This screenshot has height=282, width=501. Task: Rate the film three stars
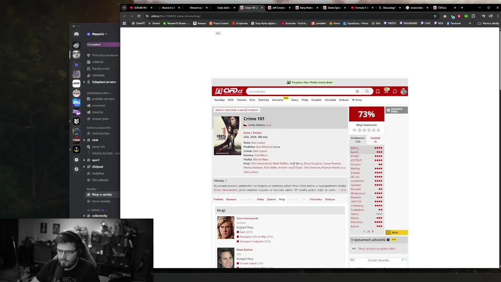(x=369, y=130)
